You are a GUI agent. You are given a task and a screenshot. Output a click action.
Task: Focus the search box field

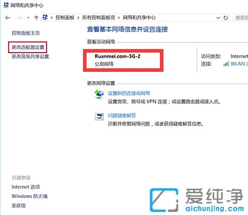click(x=240, y=18)
